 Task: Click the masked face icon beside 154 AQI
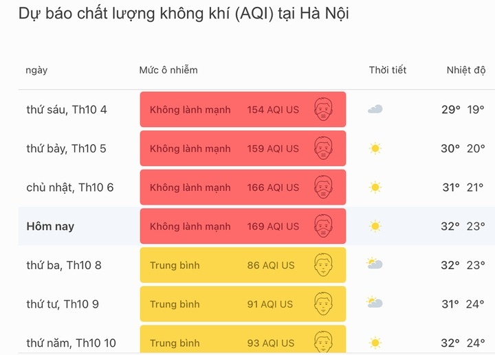pos(323,109)
